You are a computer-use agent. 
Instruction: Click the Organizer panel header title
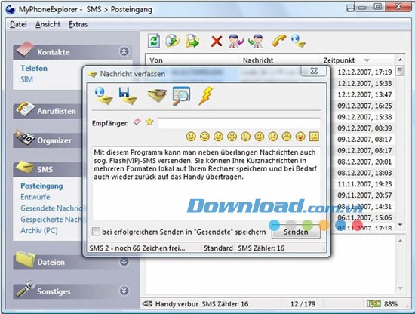tap(54, 140)
